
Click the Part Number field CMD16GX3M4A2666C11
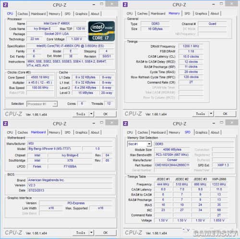point(172,165)
